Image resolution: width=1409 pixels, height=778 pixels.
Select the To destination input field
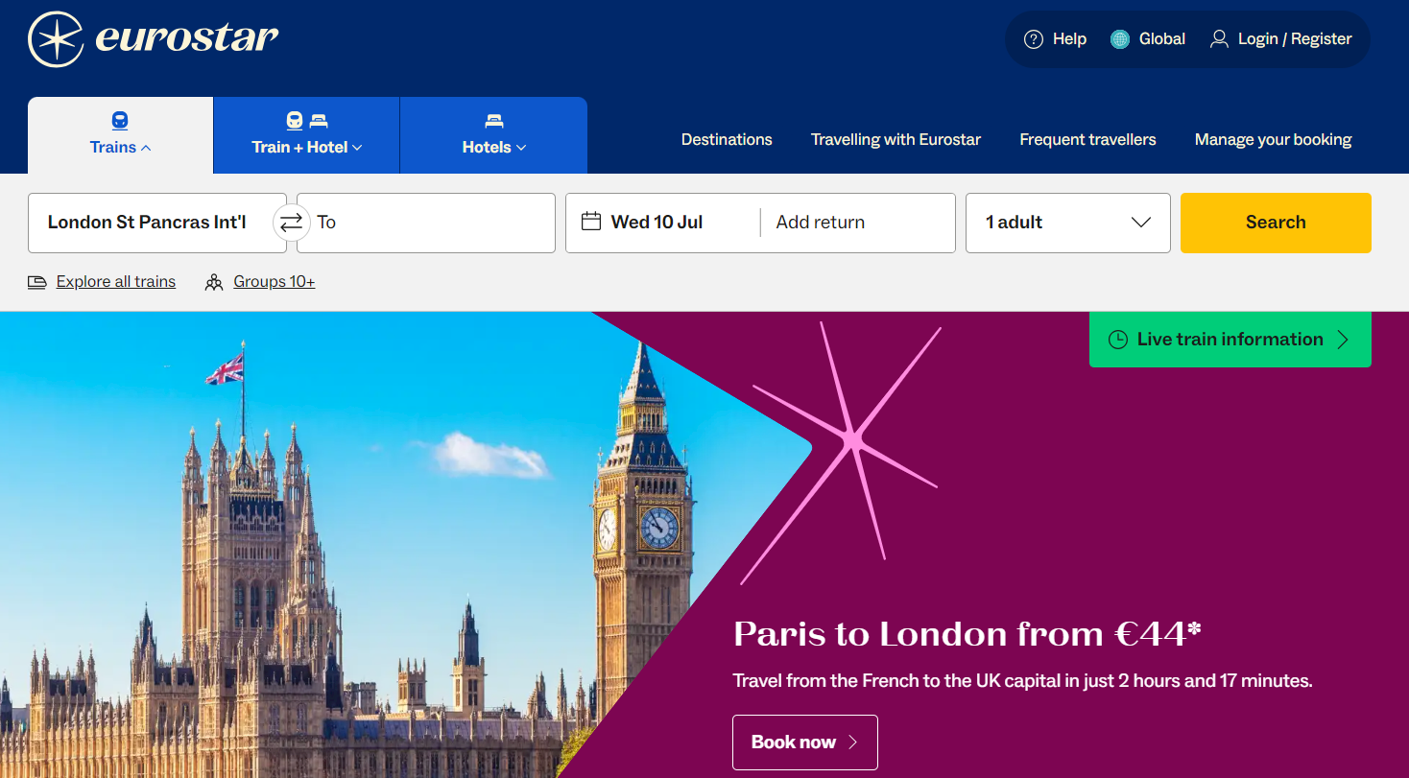tap(426, 223)
